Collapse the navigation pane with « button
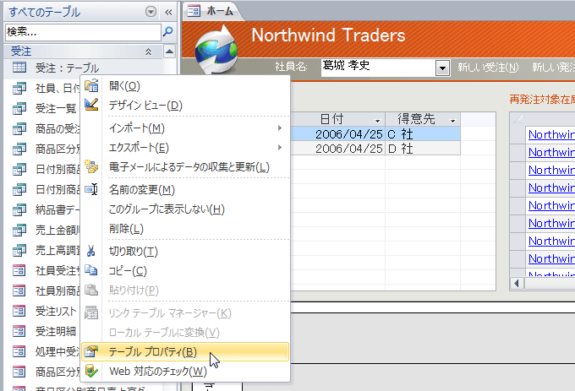The image size is (575, 391). tap(168, 12)
